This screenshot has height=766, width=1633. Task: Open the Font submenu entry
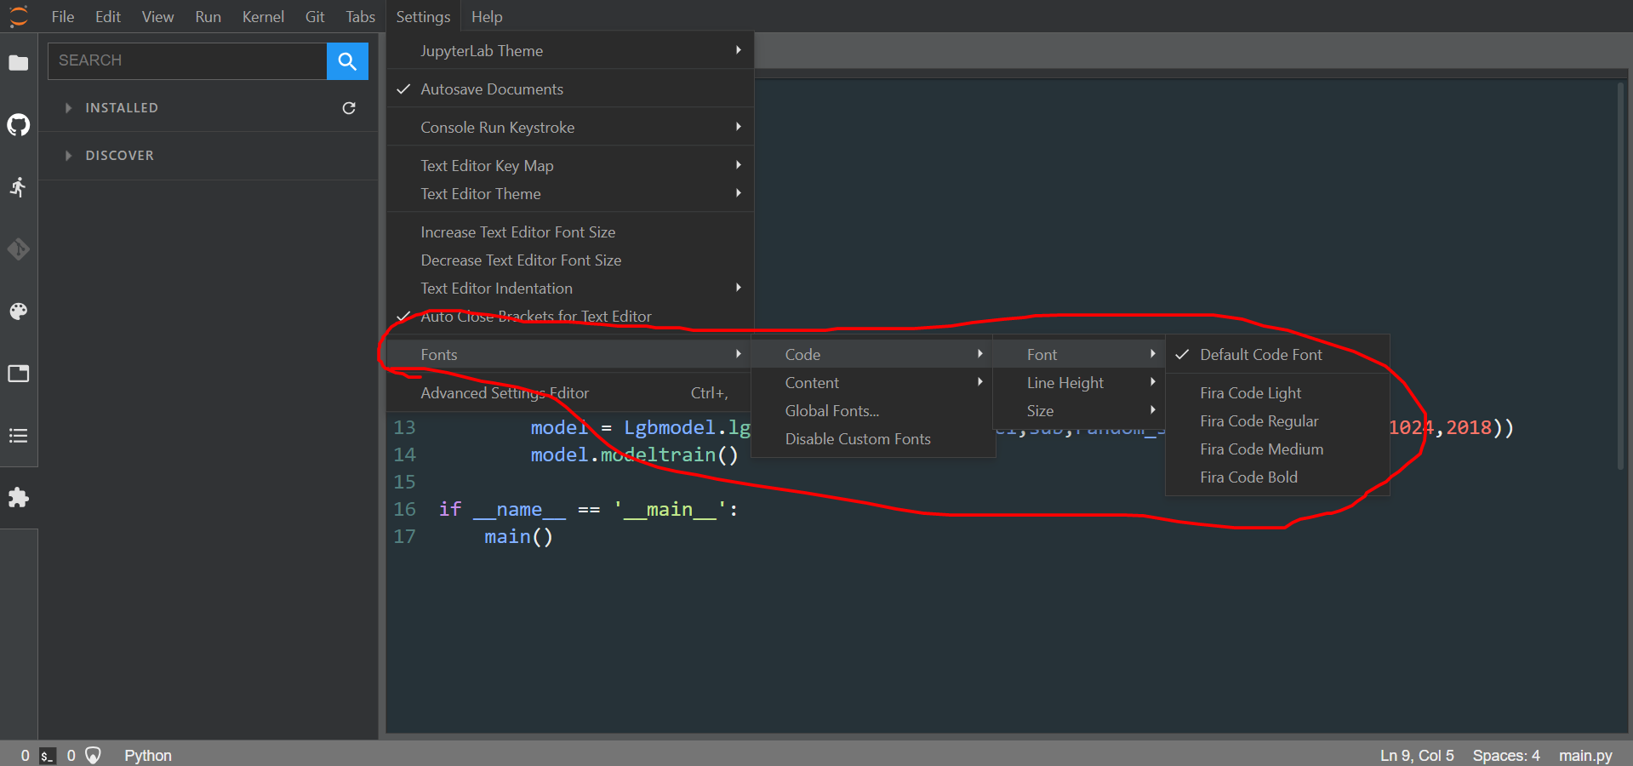1079,355
